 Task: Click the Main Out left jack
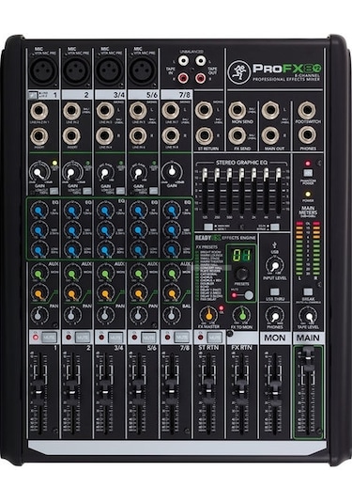(x=270, y=110)
